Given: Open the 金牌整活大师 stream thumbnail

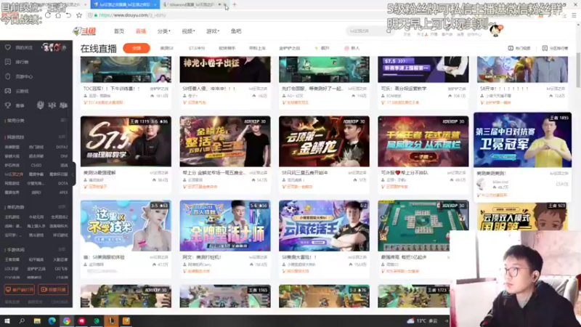Looking at the screenshot, I should click(225, 226).
